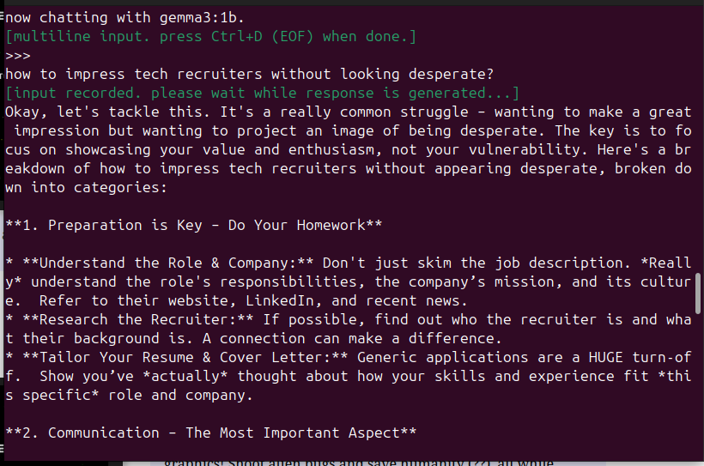704x466 pixels.
Task: Click the scrollbar track below the thumb
Action: point(698,378)
